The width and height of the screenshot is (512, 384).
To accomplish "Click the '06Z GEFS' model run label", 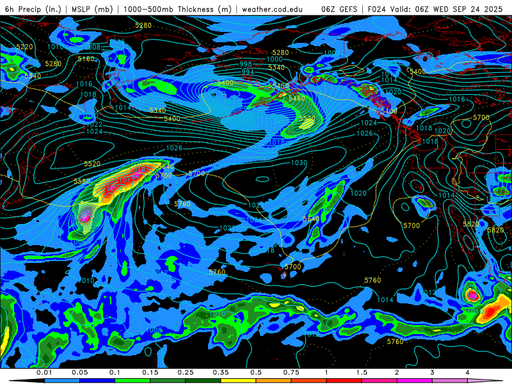I will pos(339,9).
